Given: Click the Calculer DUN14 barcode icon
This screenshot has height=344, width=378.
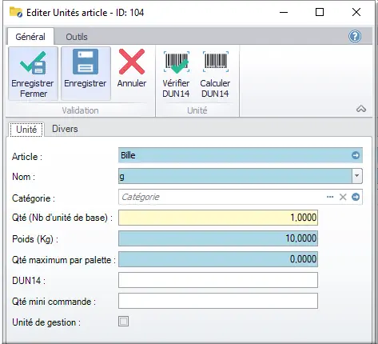Looking at the screenshot, I should pyautogui.click(x=216, y=62).
